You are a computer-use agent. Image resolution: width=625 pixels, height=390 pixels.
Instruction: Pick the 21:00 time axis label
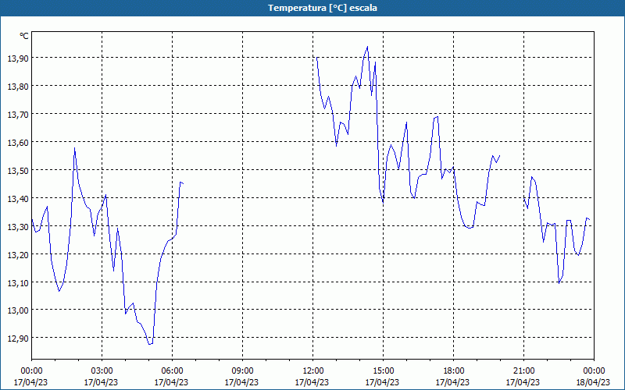tap(523, 371)
